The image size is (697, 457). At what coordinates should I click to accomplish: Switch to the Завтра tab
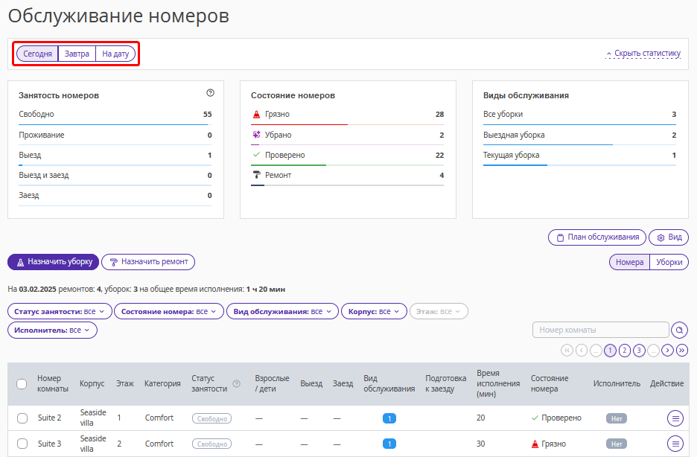tap(77, 54)
